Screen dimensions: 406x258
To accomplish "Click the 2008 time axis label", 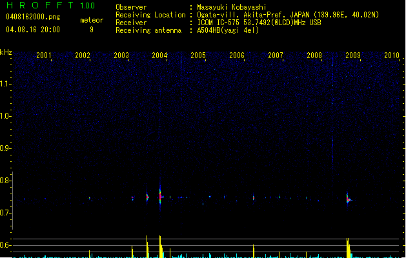I will pyautogui.click(x=314, y=55).
